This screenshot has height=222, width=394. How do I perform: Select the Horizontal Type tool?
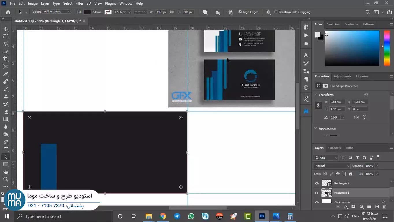tap(6, 149)
